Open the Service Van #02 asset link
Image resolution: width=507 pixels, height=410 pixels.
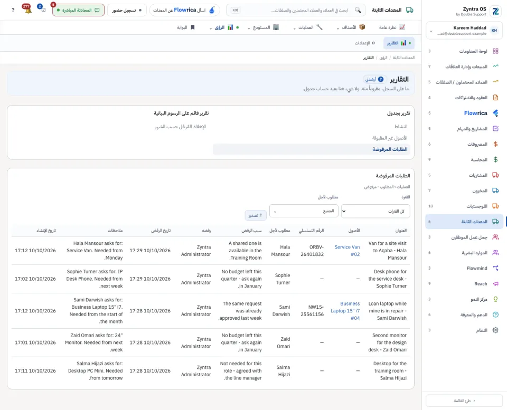(x=347, y=251)
